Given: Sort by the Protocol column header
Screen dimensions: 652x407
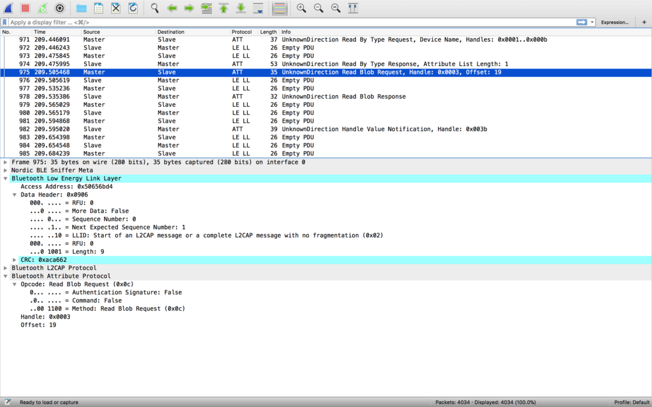Looking at the screenshot, I should (x=244, y=32).
